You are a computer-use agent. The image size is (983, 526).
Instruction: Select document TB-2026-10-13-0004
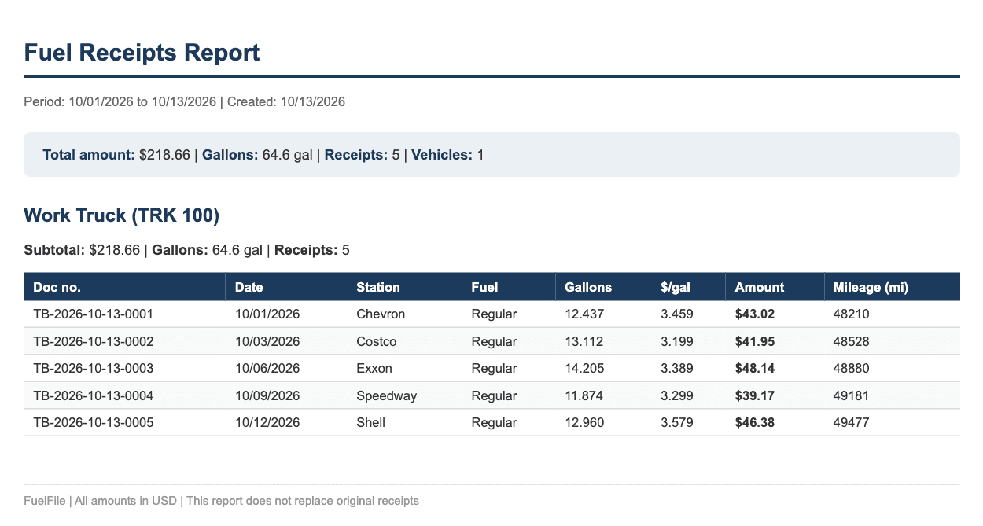coord(93,395)
